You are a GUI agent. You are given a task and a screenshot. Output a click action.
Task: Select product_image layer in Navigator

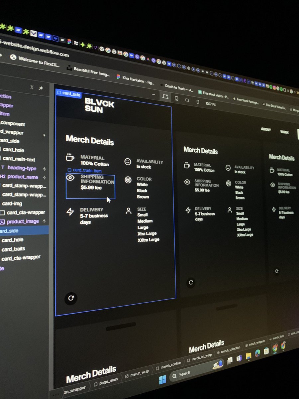click(x=23, y=221)
